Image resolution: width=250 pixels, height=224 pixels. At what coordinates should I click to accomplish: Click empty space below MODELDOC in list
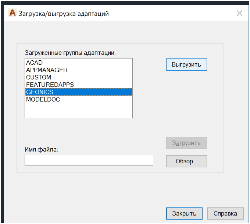(78, 110)
